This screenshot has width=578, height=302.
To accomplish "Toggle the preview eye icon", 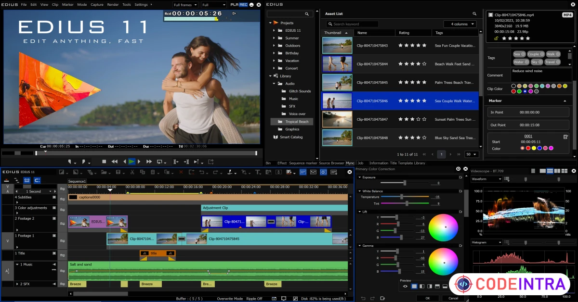I will point(405,286).
